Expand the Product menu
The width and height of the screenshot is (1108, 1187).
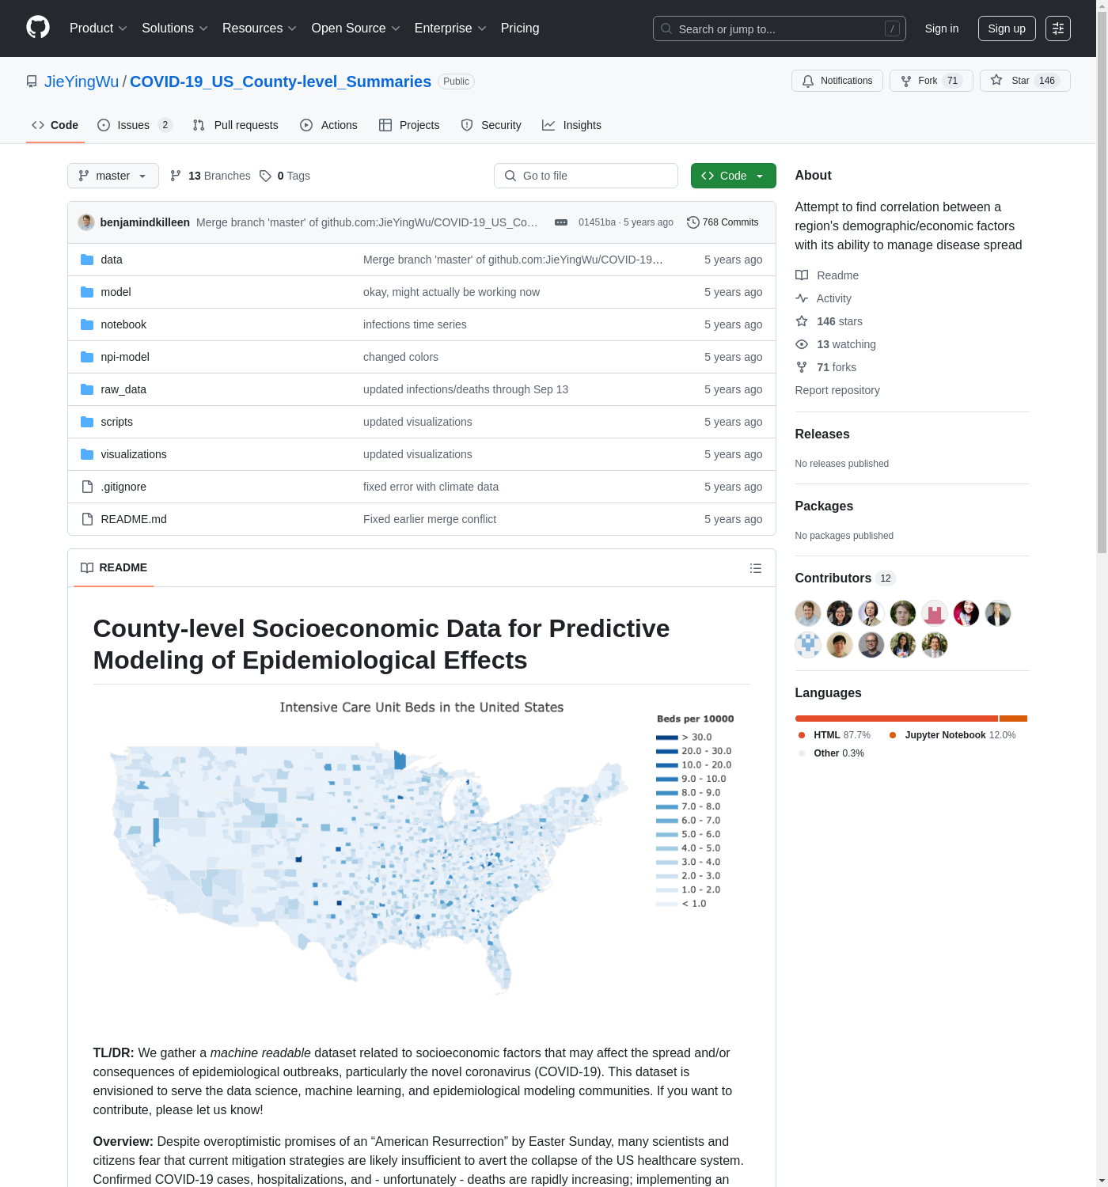(98, 28)
